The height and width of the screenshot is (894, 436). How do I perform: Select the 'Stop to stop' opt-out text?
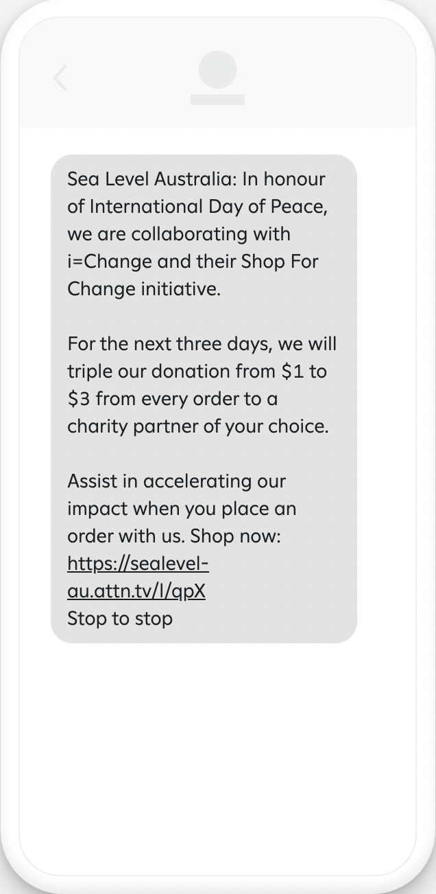pos(120,619)
